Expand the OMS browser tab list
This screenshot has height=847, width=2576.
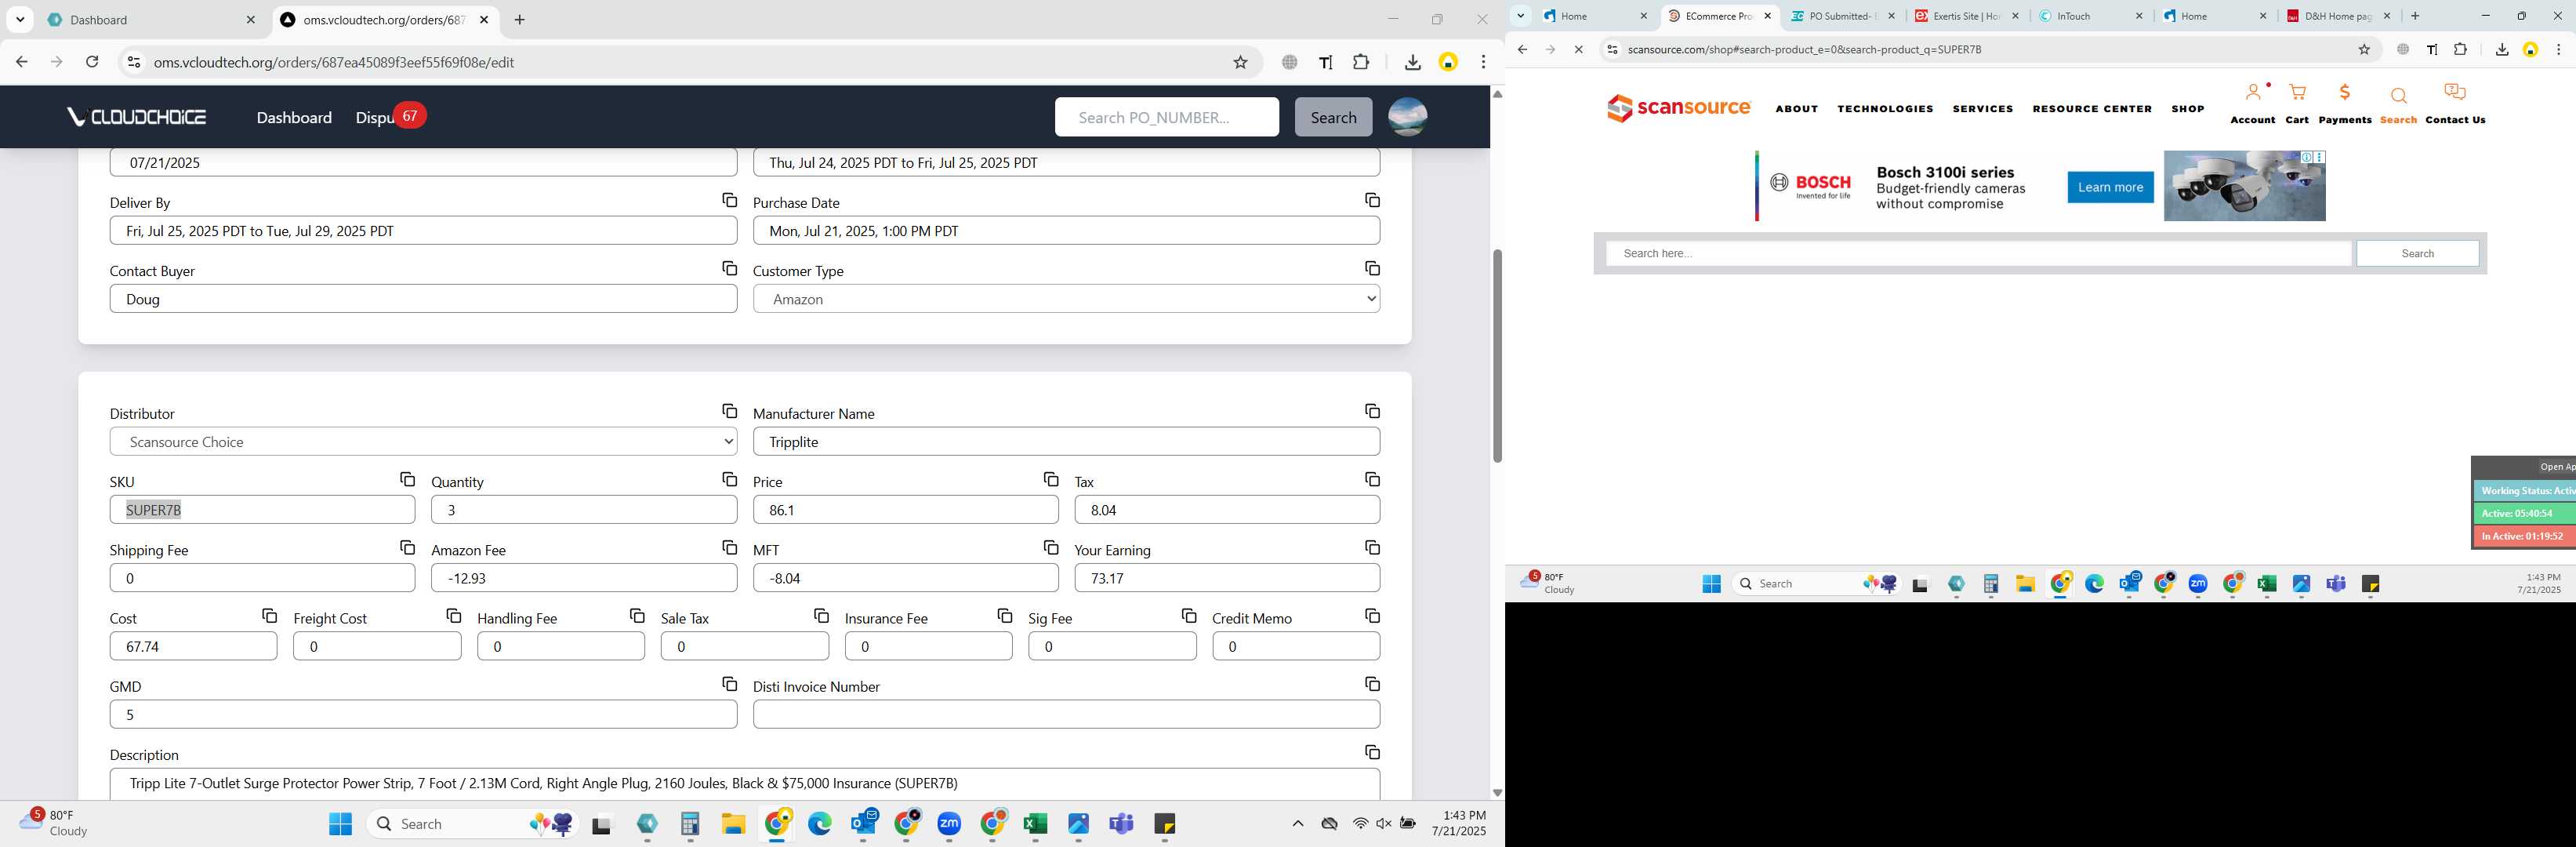(x=20, y=20)
